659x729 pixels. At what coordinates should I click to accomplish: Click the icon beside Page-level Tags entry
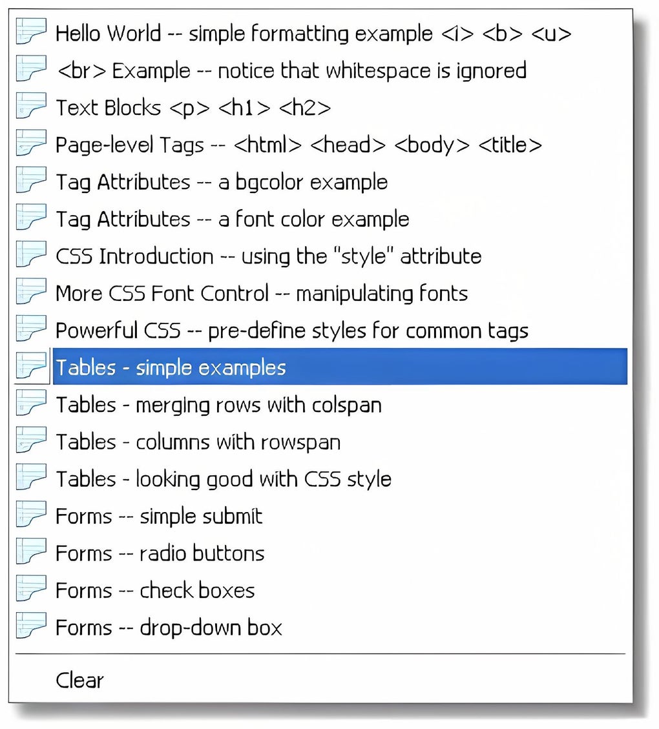tap(31, 145)
